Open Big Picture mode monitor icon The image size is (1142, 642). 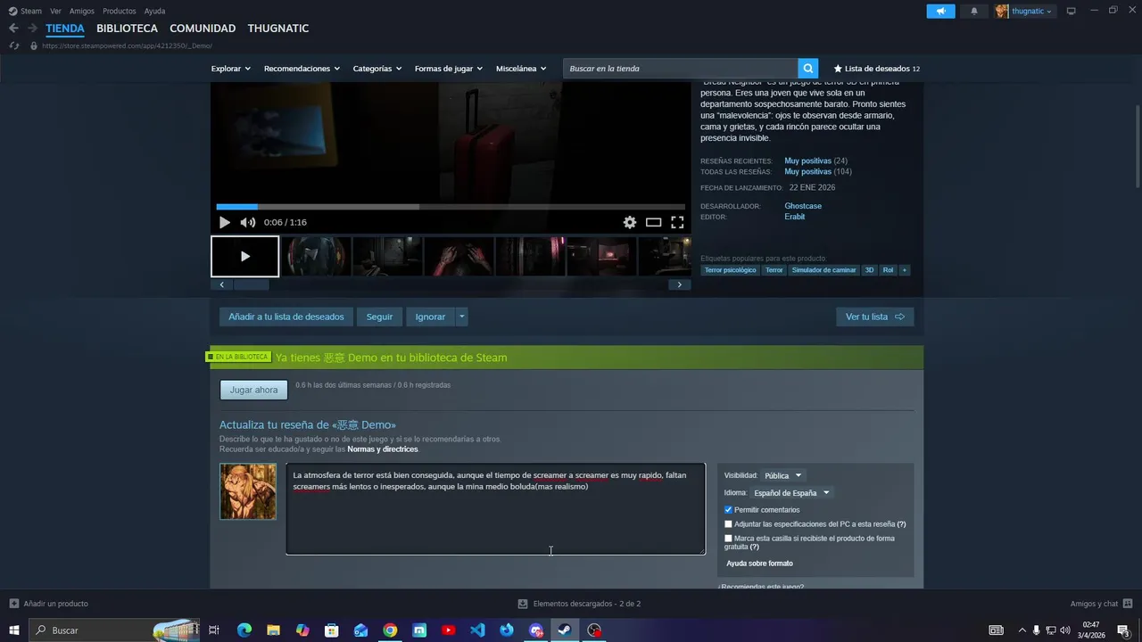1072,11
